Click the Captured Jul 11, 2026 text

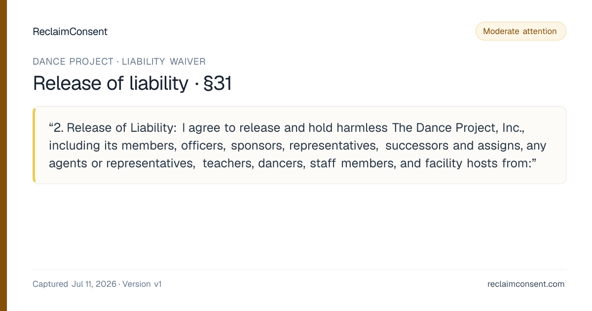(74, 284)
